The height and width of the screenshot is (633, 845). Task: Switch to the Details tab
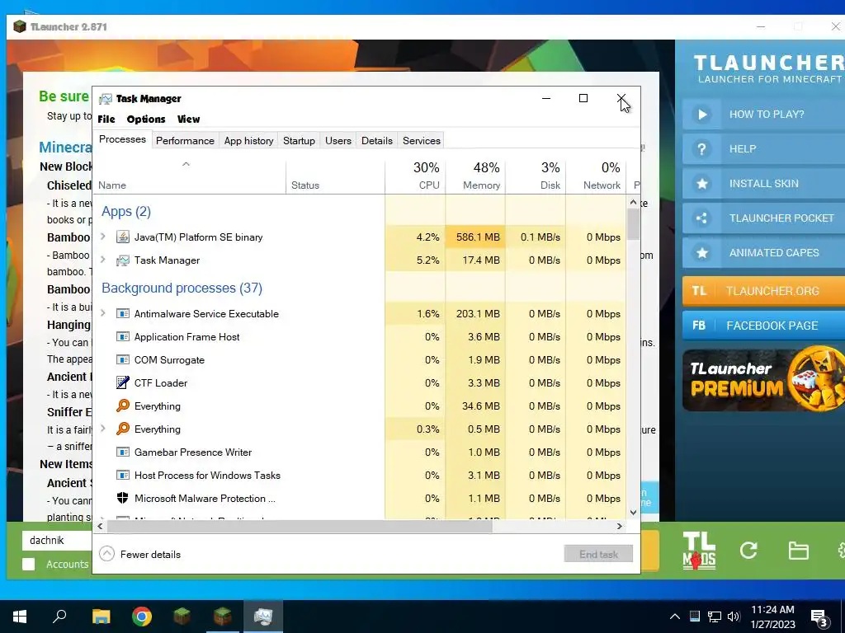(376, 140)
